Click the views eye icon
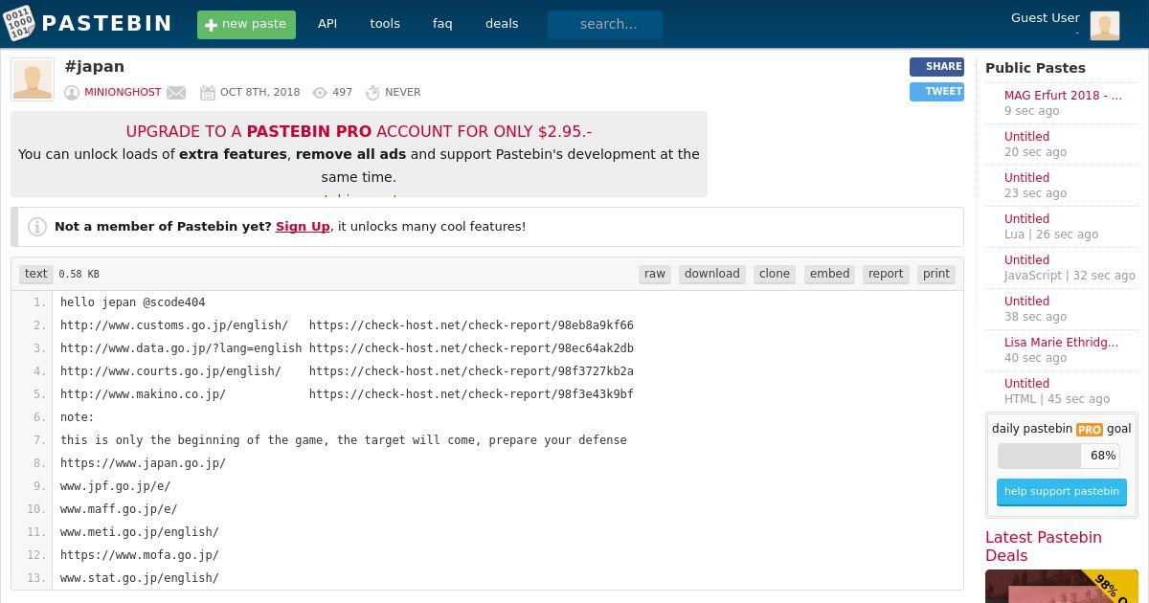 [320, 93]
